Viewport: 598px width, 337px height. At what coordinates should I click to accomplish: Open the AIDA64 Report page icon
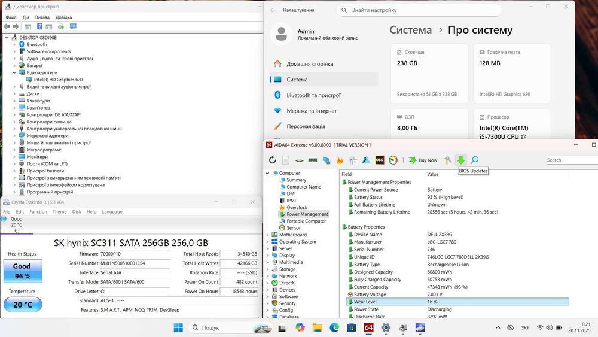pos(286,160)
